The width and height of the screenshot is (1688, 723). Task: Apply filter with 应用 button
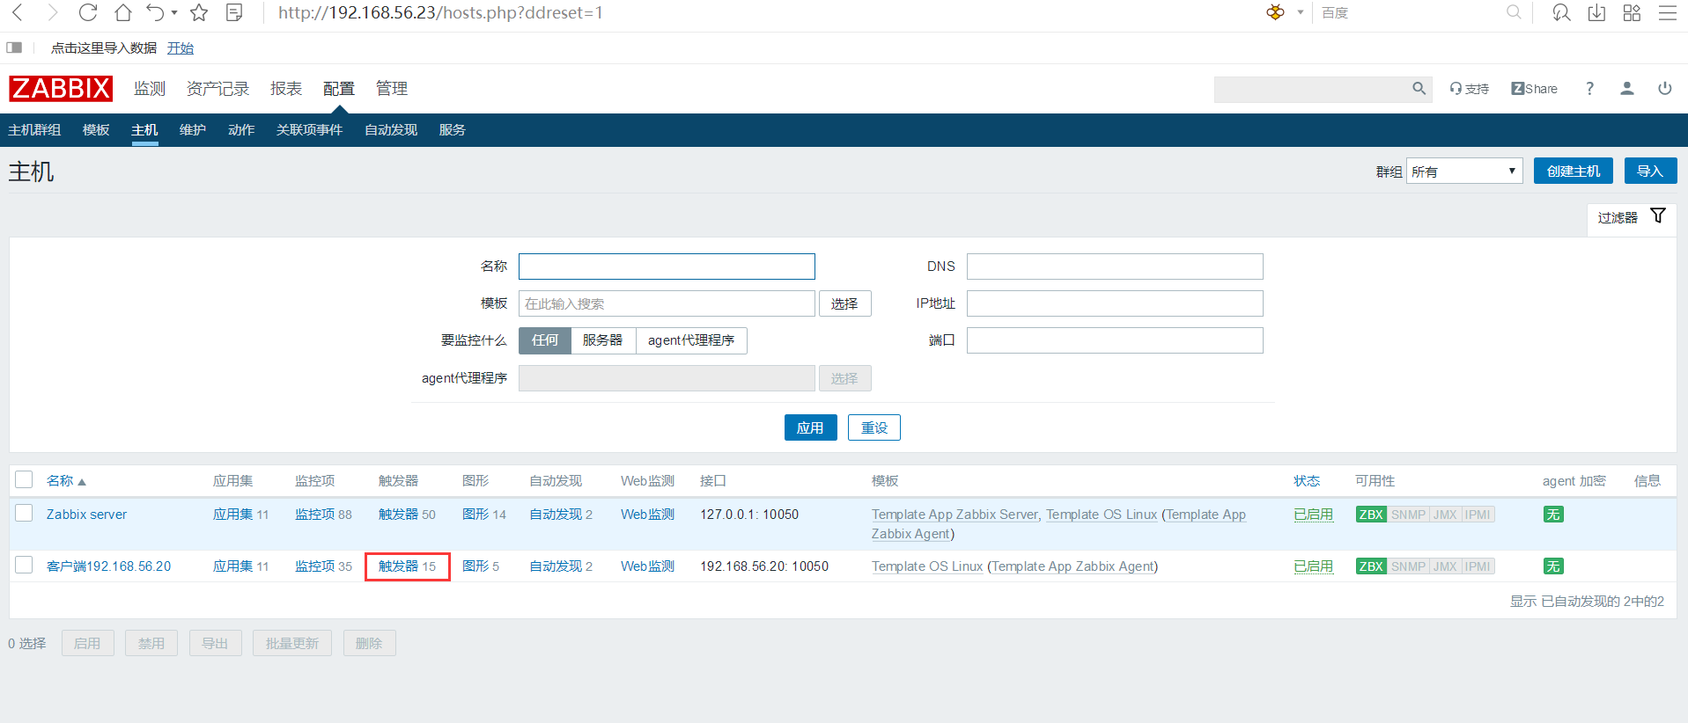pos(810,427)
